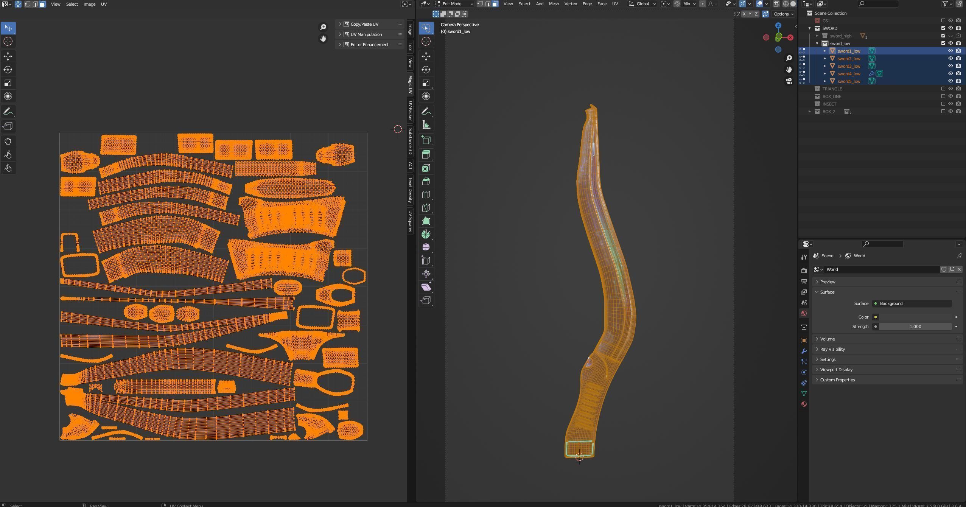Select the Knife tool
The image size is (966, 507).
pos(426,208)
